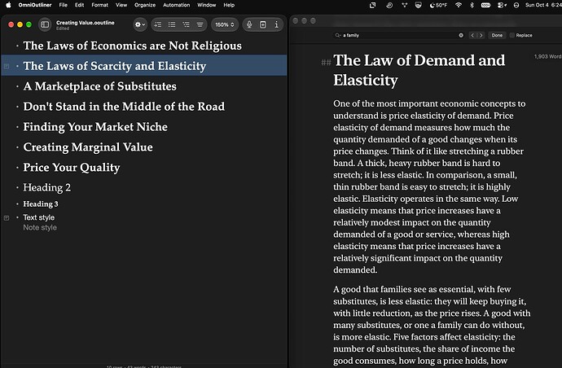Click the Do Not Disturb circle icon

pyautogui.click(x=516, y=5)
